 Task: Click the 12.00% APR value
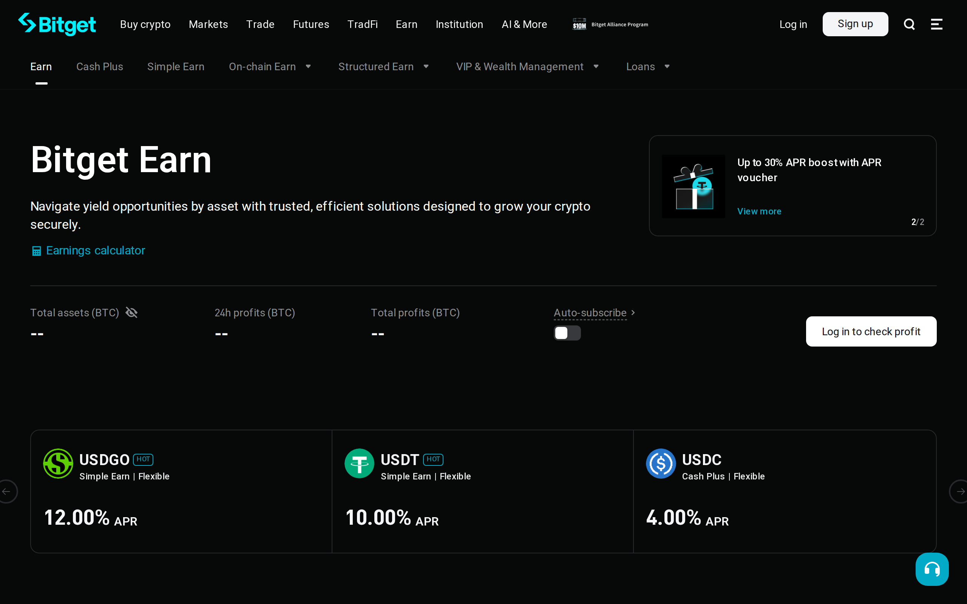[x=91, y=518]
